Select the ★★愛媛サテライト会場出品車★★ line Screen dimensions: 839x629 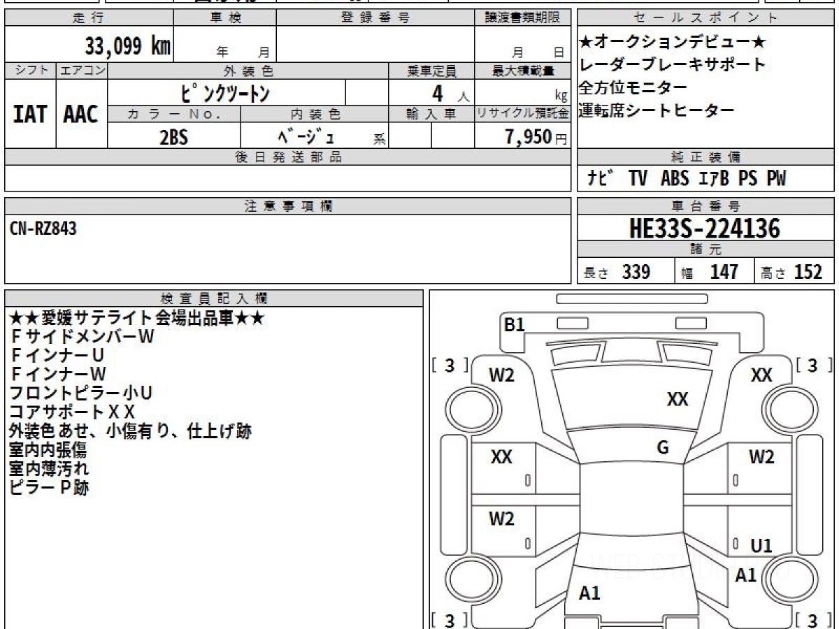click(x=137, y=318)
